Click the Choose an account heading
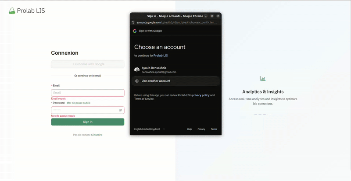 [x=160, y=47]
